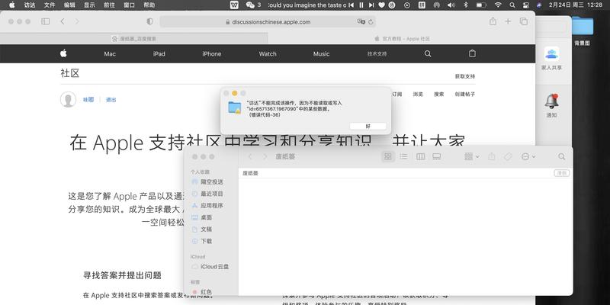Click the Safari forward arrow
The height and width of the screenshot is (305, 610).
[x=77, y=22]
